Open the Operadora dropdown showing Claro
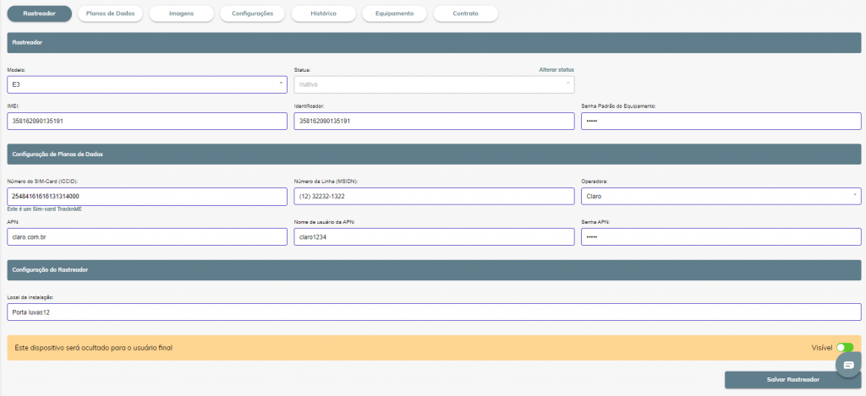The height and width of the screenshot is (396, 866). (721, 197)
